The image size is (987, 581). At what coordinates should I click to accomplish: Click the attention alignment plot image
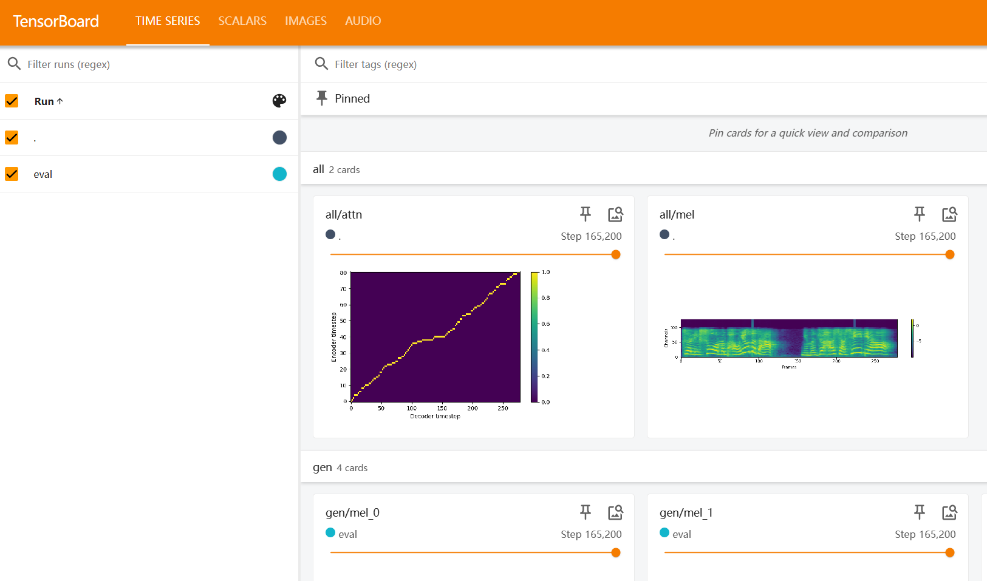pyautogui.click(x=441, y=345)
